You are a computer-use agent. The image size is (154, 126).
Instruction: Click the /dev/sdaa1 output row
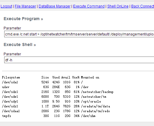click(56, 111)
